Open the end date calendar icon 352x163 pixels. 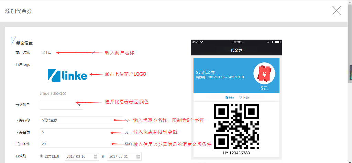click(x=138, y=156)
